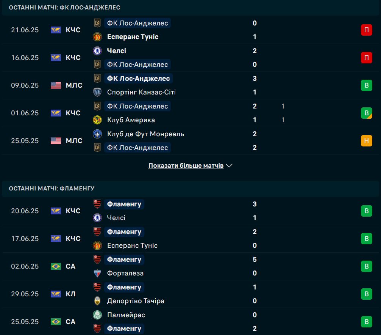Screen dimensions: 381x335
Task: Click Показати більше матчів link
Action: (x=186, y=166)
